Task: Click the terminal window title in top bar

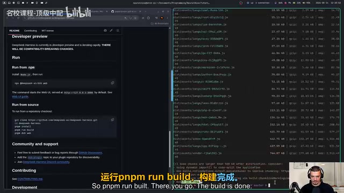Action: [x=171, y=3]
